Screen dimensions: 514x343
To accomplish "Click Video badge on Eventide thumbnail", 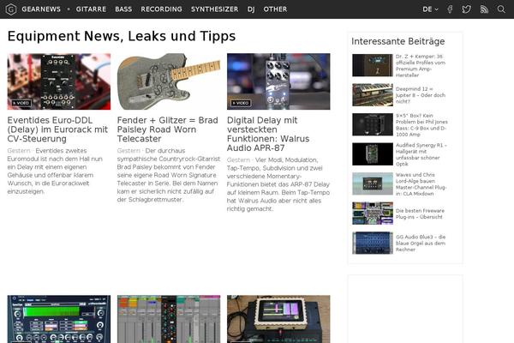I will [x=21, y=103].
